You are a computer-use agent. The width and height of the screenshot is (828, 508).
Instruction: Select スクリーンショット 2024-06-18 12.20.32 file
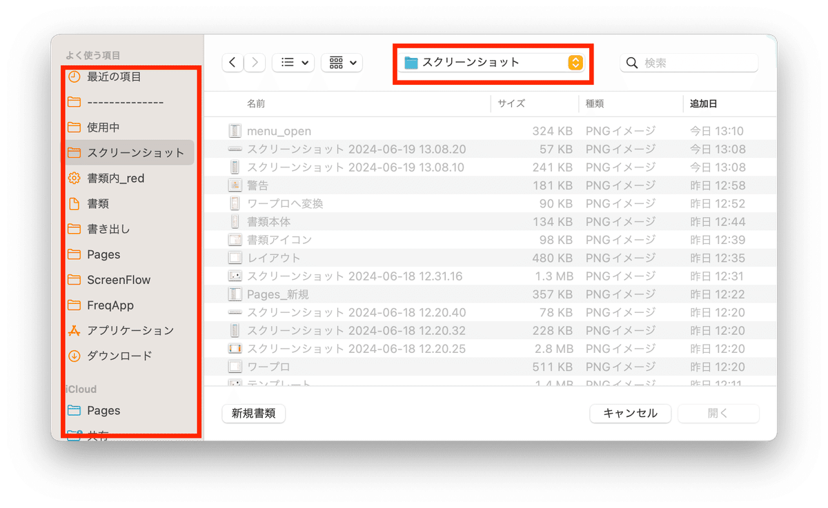(x=490, y=331)
